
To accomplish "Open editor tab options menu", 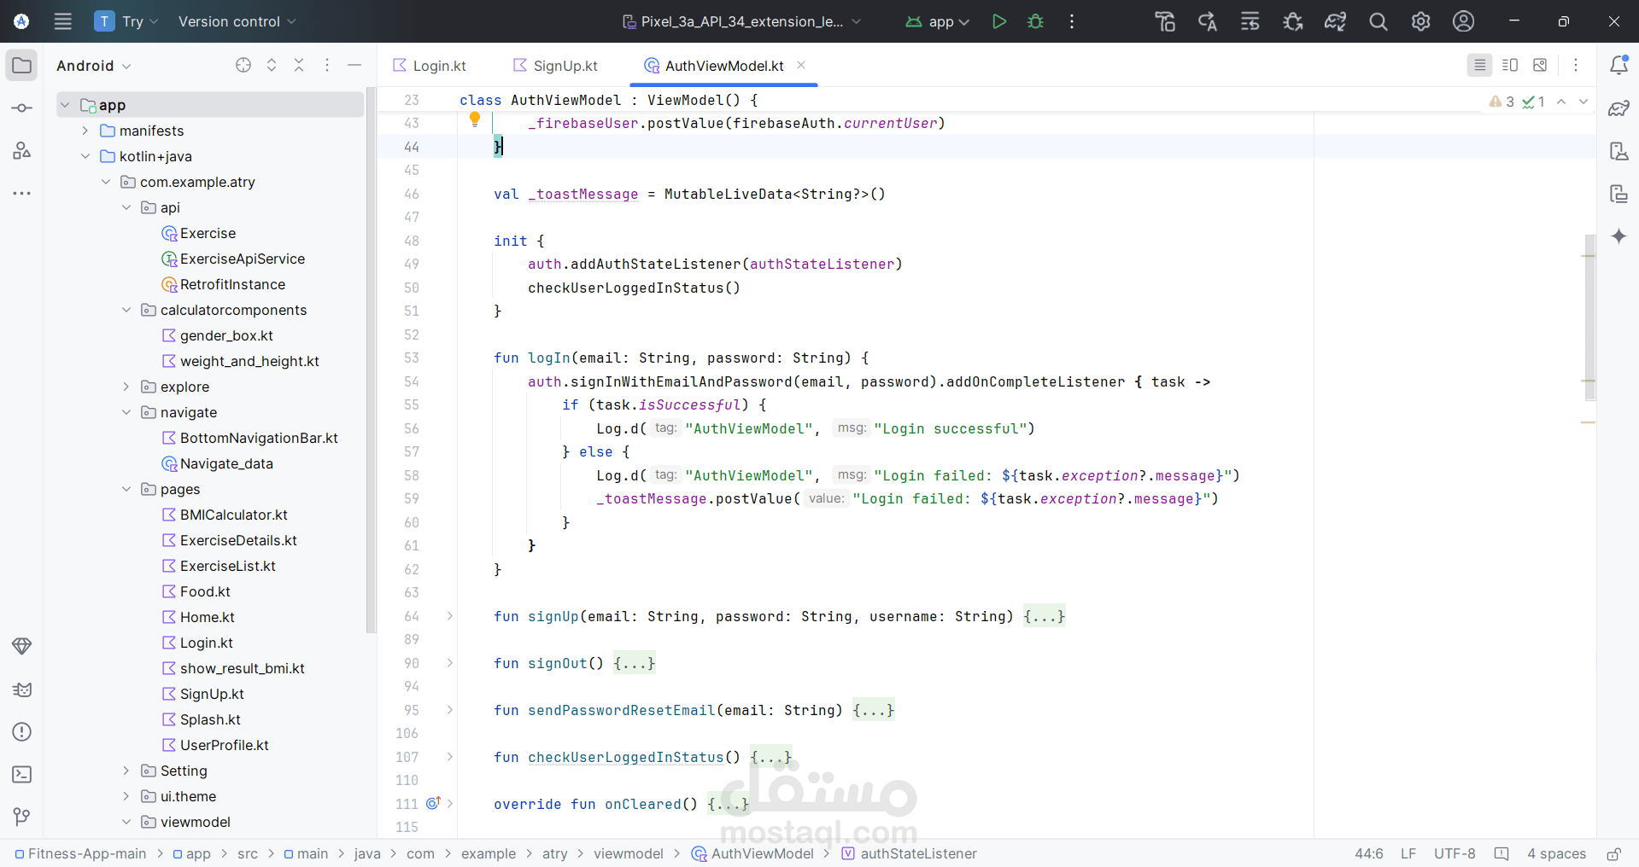I will (x=1576, y=65).
